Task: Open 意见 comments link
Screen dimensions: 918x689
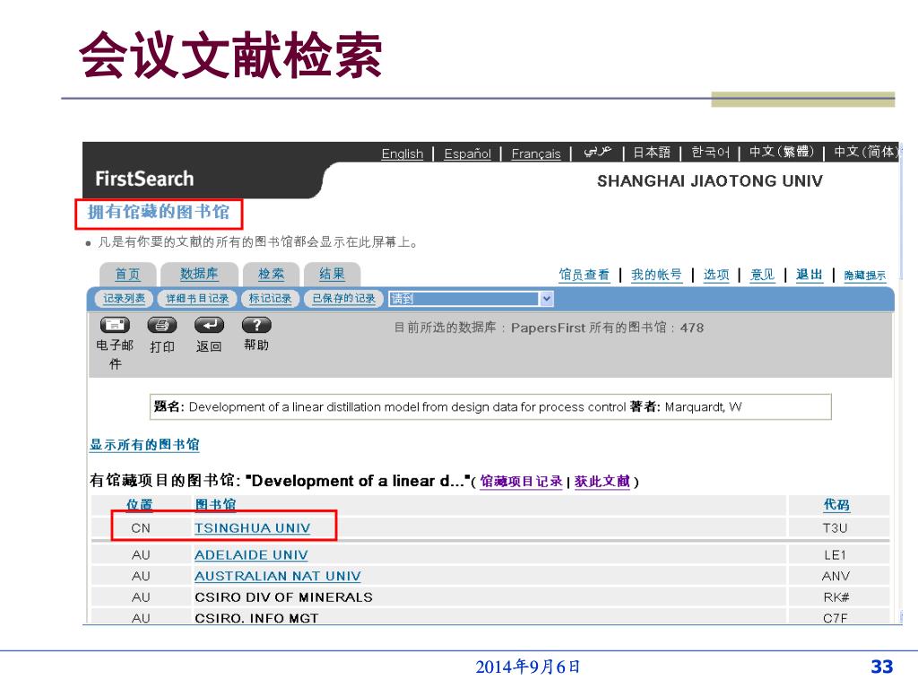Action: pos(762,275)
